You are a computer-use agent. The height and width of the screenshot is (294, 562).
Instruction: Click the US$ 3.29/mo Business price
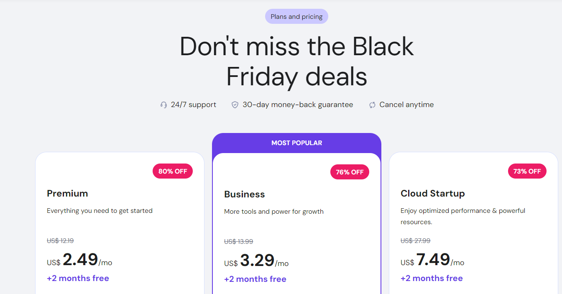coord(257,261)
